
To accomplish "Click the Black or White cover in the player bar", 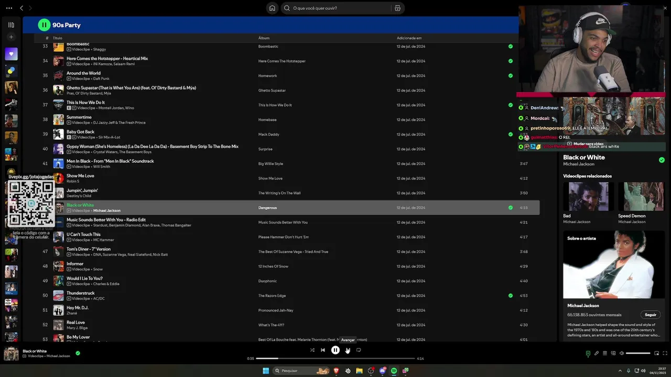I will [11, 354].
